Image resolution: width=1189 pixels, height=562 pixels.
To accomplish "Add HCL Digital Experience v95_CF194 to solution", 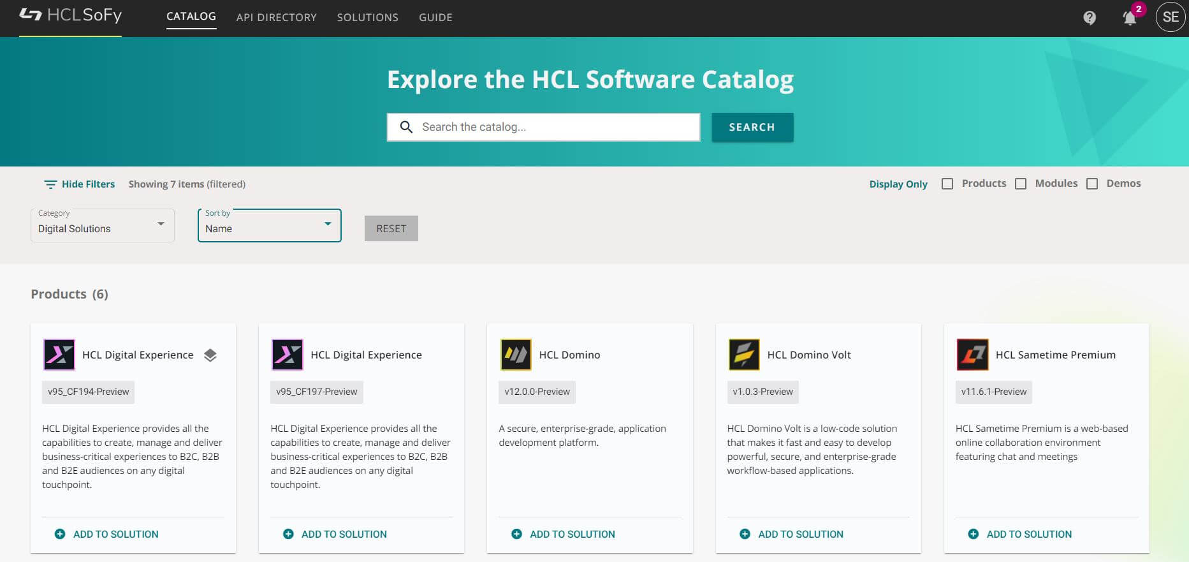I will (116, 534).
